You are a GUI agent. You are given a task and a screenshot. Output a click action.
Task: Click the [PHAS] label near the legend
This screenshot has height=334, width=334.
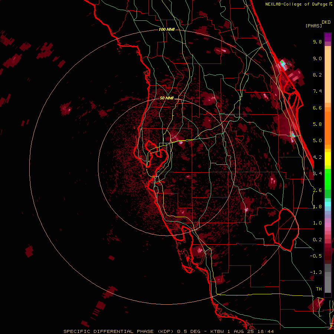pos(314,26)
